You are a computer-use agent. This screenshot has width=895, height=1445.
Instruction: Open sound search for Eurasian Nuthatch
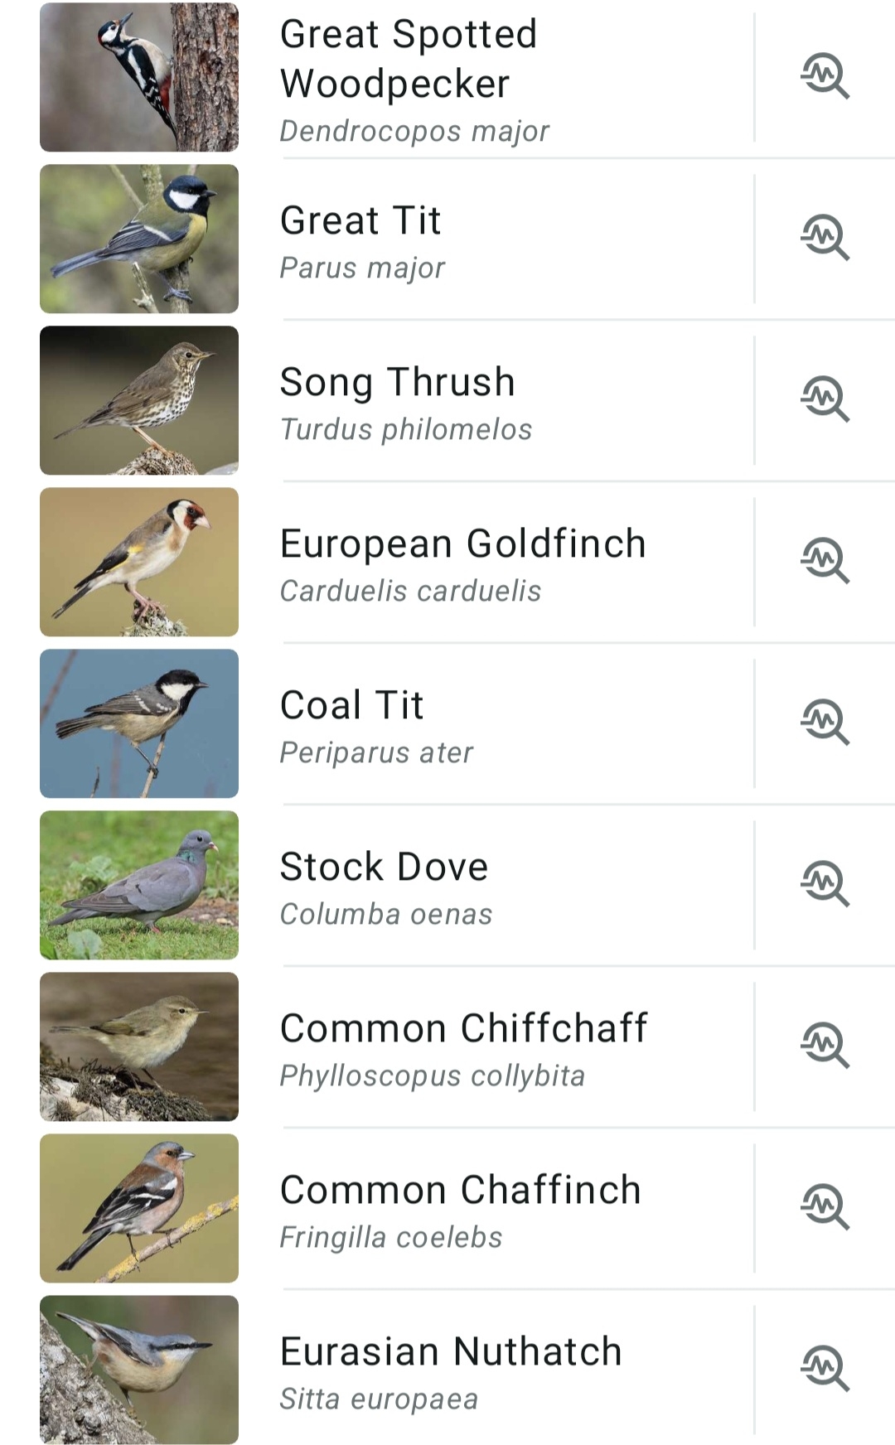click(x=825, y=1369)
